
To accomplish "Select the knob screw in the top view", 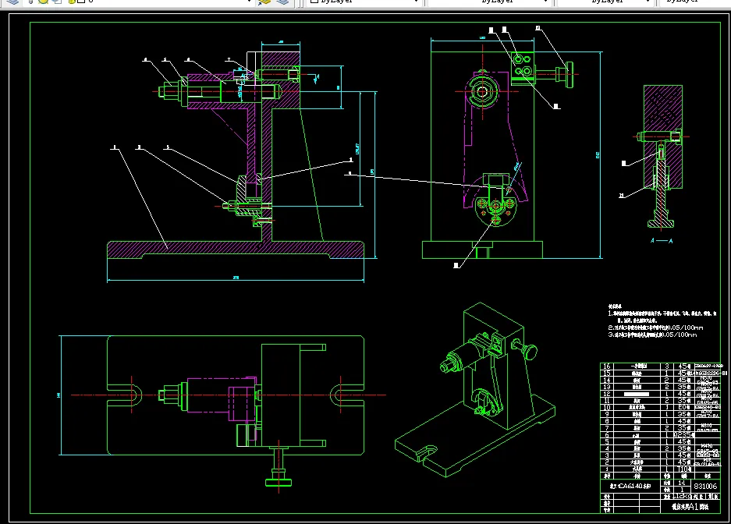I will tap(279, 467).
